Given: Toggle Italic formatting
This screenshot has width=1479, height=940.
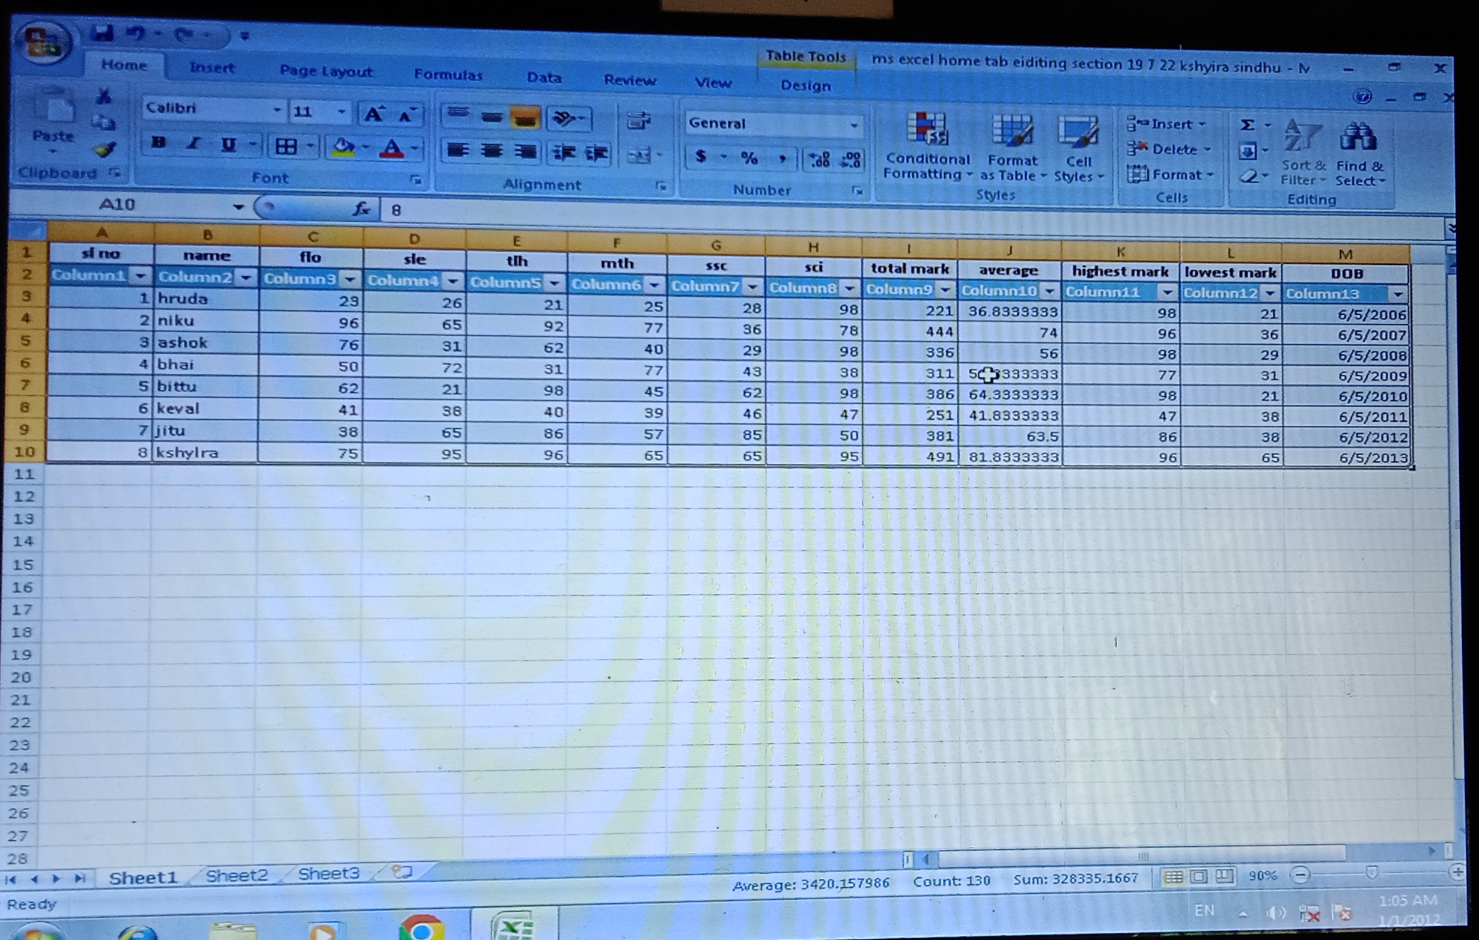Looking at the screenshot, I should [194, 144].
